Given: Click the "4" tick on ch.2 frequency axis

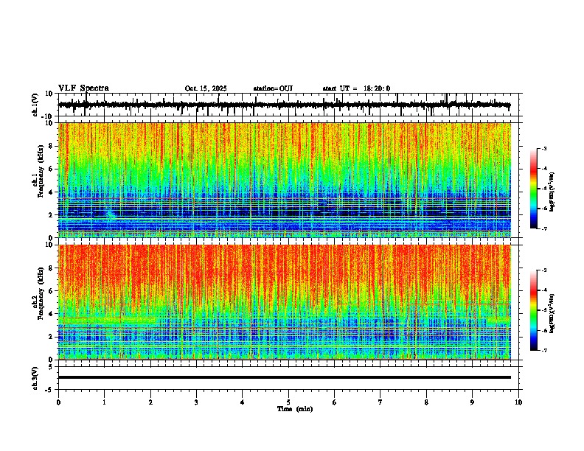Looking at the screenshot, I should coord(51,314).
